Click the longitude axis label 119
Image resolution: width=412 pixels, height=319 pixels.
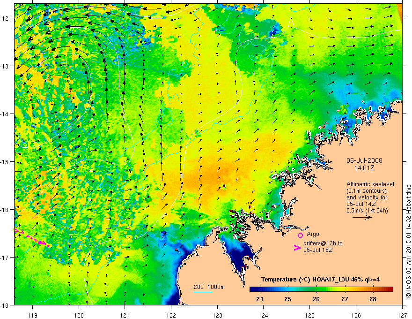[x=33, y=315]
